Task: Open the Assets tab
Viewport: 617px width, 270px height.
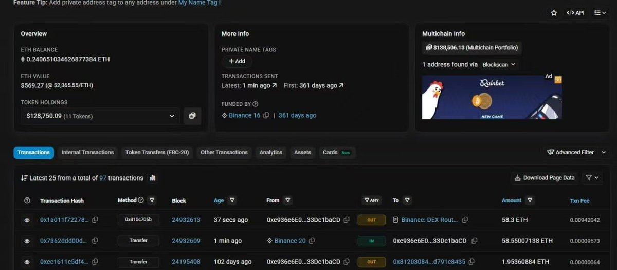Action: 302,153
